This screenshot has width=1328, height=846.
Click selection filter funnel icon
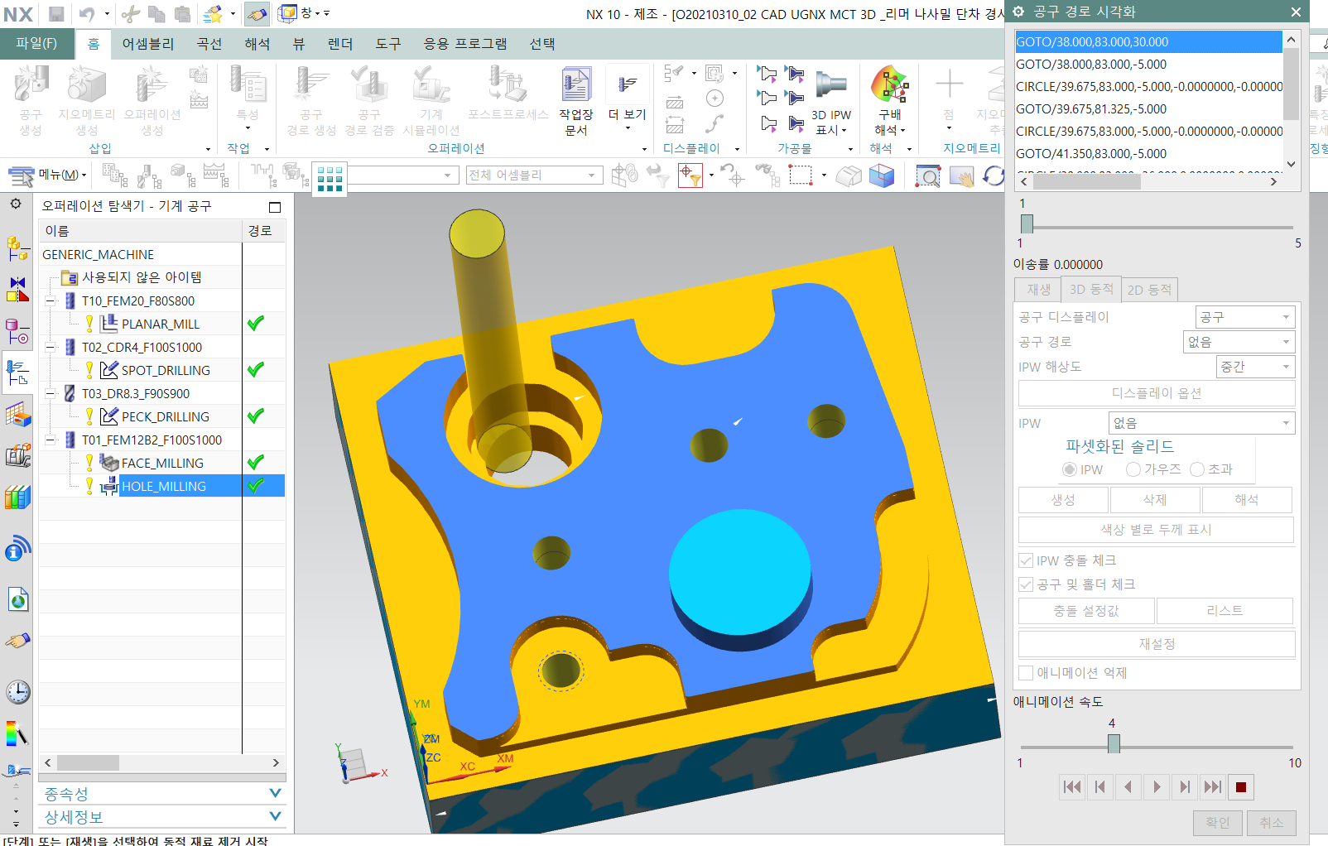coord(690,175)
